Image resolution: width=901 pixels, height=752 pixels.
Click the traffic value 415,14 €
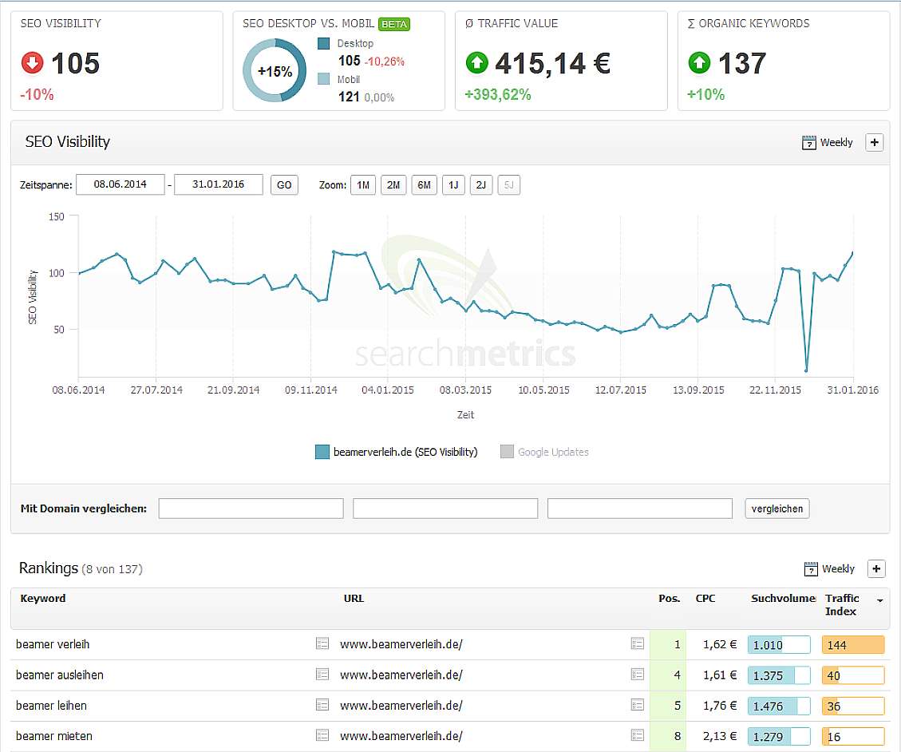(553, 63)
